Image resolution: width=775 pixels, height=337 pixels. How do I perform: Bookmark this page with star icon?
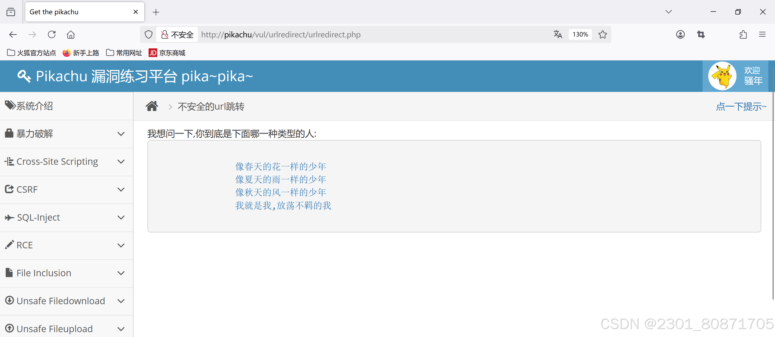[602, 35]
